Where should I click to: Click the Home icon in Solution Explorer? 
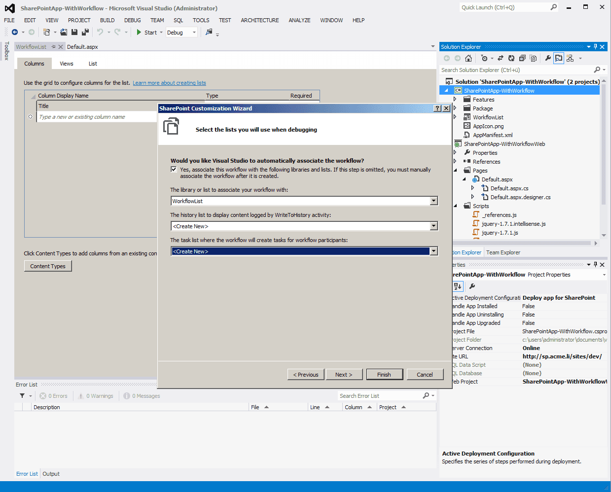pos(468,58)
